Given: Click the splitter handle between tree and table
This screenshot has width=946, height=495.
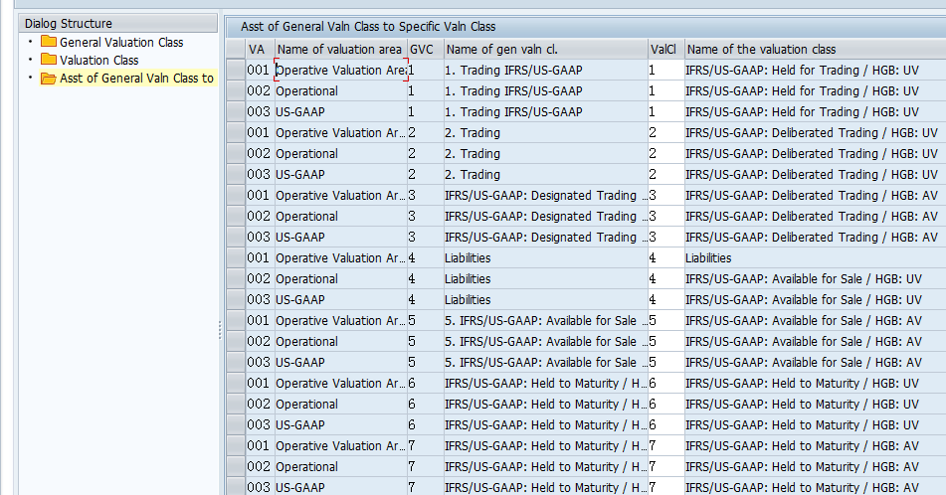Looking at the screenshot, I should [220, 331].
